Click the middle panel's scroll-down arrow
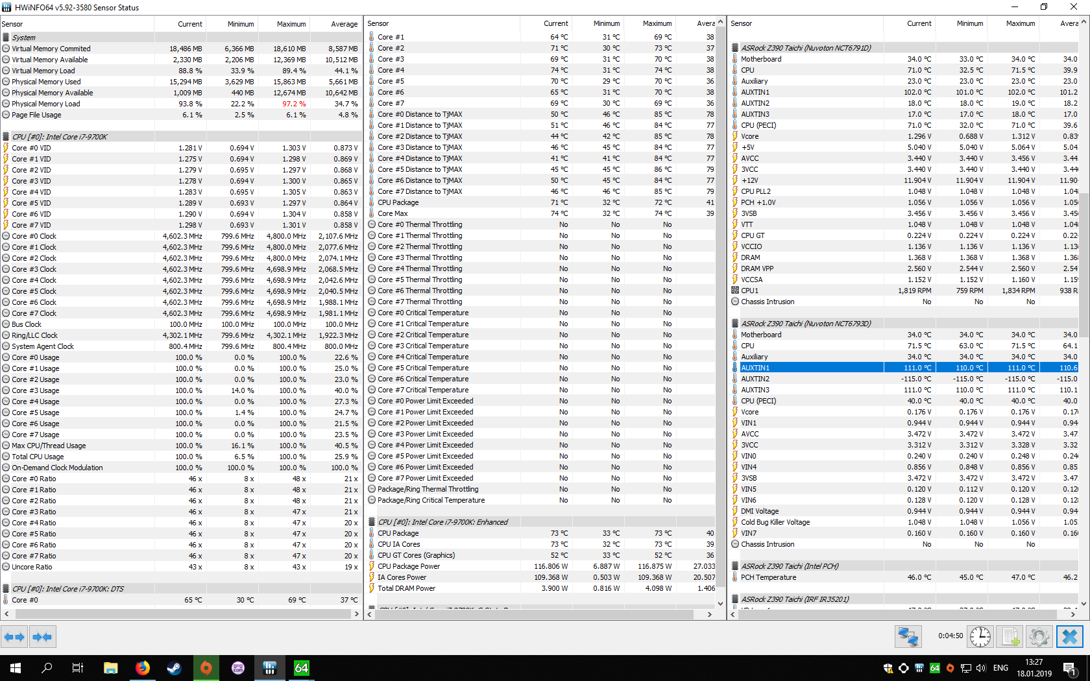Screen dimensions: 1090x681 tap(720, 603)
